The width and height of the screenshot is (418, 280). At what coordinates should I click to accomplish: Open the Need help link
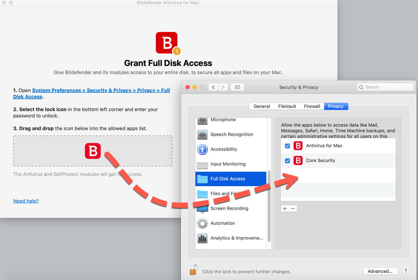[26, 201]
